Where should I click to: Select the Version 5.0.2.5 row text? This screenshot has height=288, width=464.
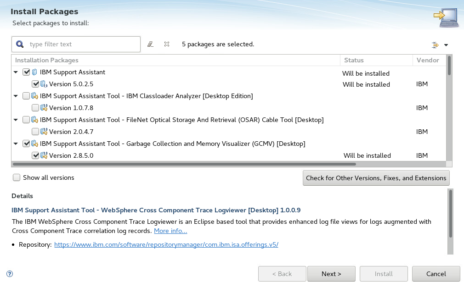pyautogui.click(x=71, y=84)
